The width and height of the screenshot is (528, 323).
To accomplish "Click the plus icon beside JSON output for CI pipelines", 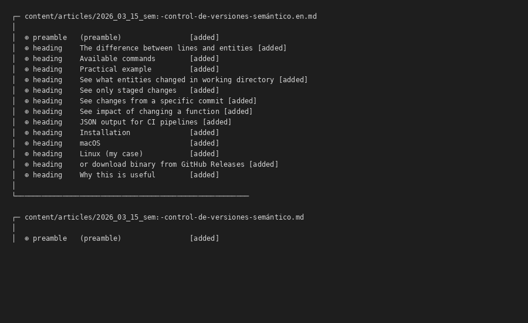I will 26,122.
